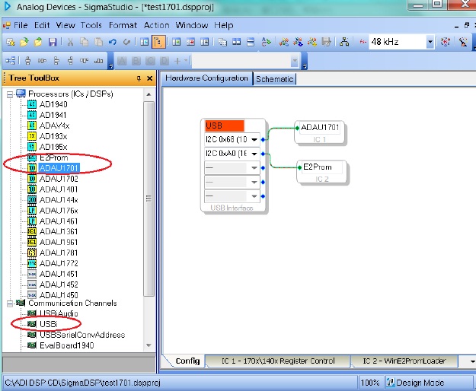Click the Cut scissors icon

coord(70,42)
